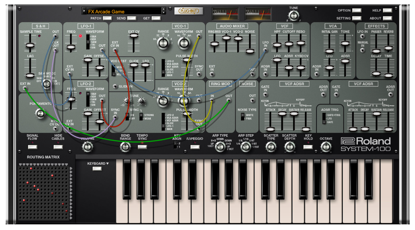The image size is (415, 230).
Task: Click the VCO-1 SYNC OUT jack
Action: pos(199,74)
